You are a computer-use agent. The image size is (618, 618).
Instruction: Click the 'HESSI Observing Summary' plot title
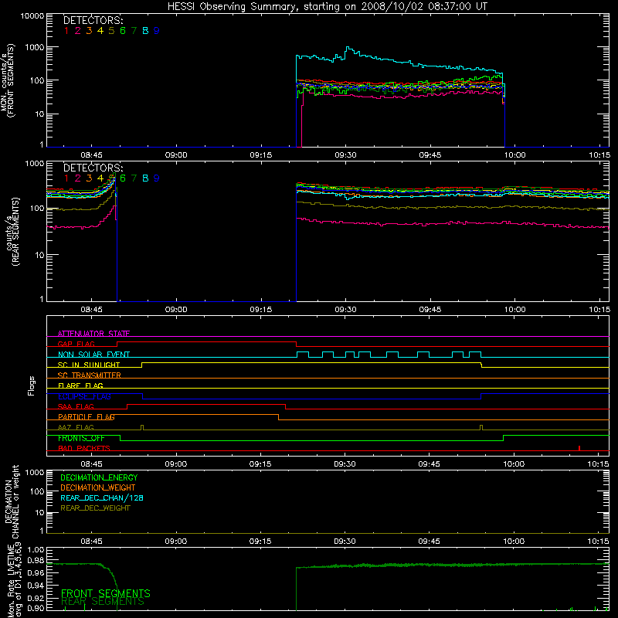click(x=327, y=6)
